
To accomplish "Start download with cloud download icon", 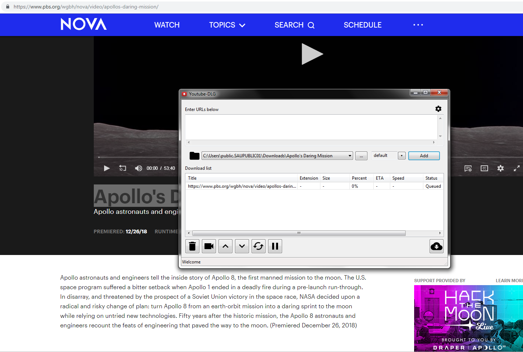I will click(437, 246).
